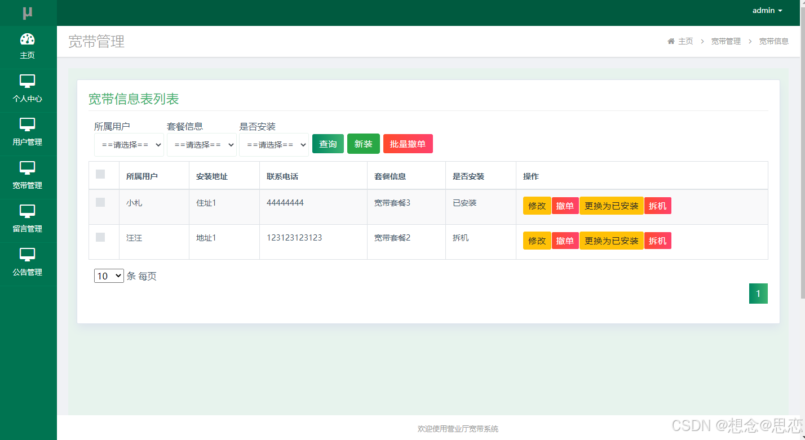Go to 主页 breadcrumb link
The width and height of the screenshot is (805, 440).
[x=685, y=41]
